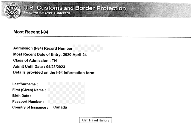Click the Admission (I-94) Record Number label
The width and height of the screenshot is (194, 125).
(x=43, y=48)
